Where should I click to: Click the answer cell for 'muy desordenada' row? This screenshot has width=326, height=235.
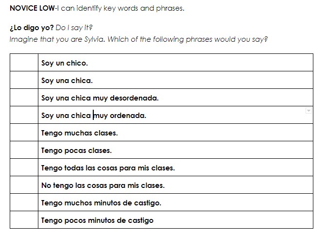(x=24, y=98)
